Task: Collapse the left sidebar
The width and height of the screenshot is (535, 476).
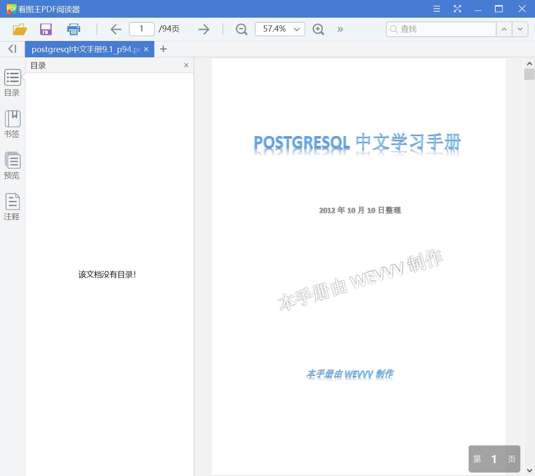Action: tap(12, 49)
